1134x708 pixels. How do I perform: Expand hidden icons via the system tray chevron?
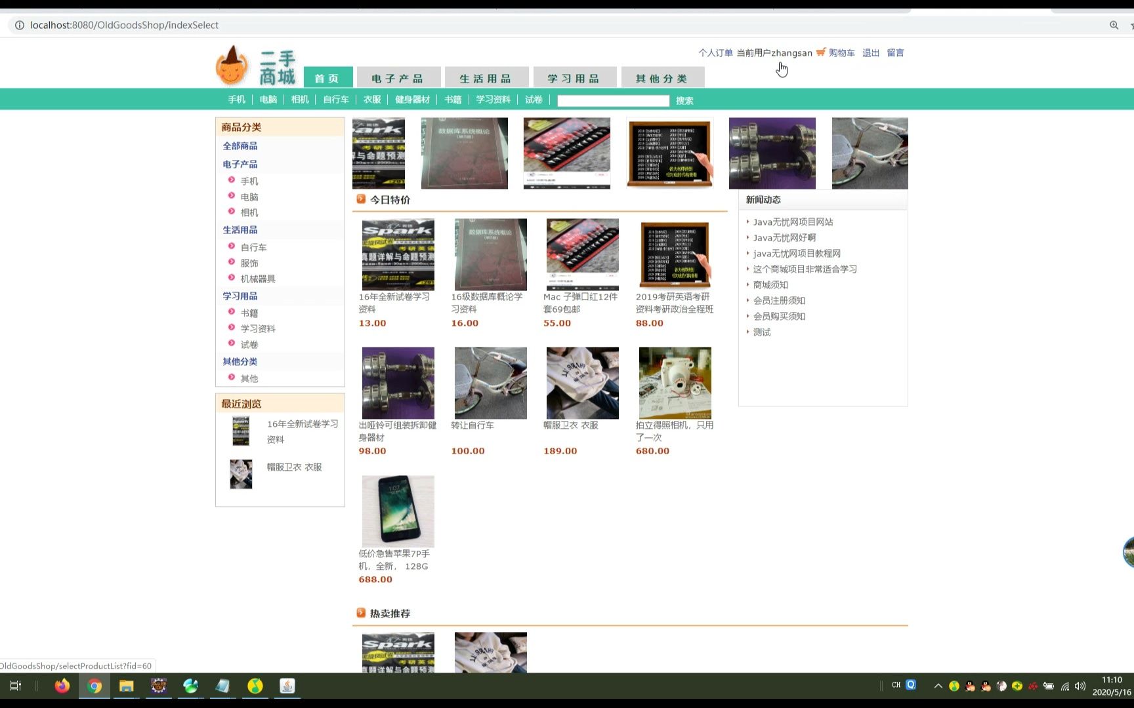pos(938,686)
